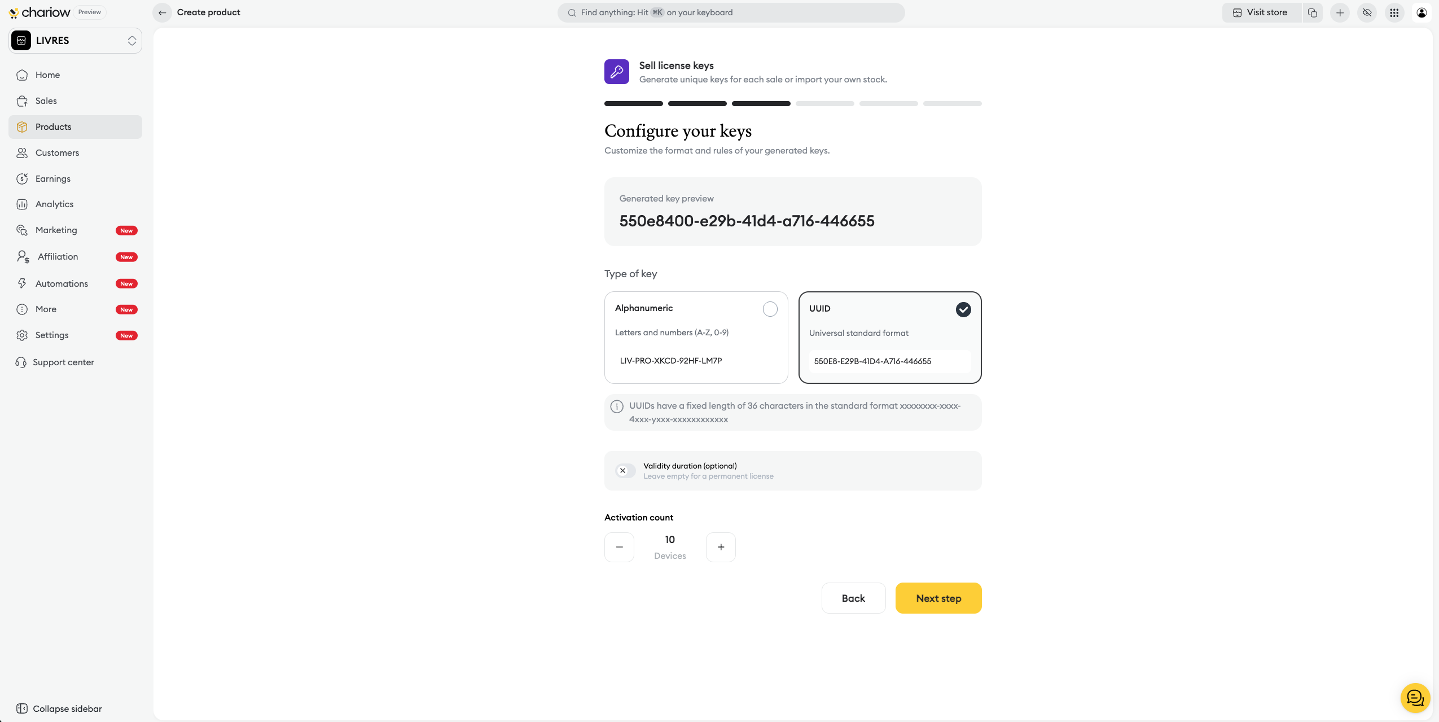Click the Collapse sidebar icon

tap(22, 708)
